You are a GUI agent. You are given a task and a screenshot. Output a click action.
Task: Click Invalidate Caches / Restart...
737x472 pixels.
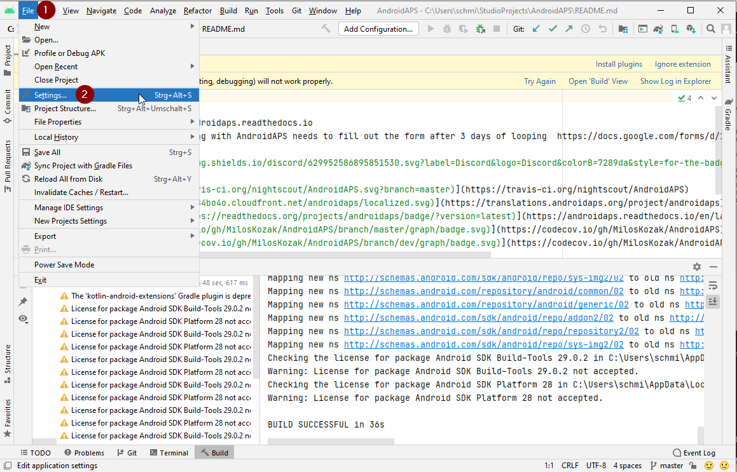109,192
